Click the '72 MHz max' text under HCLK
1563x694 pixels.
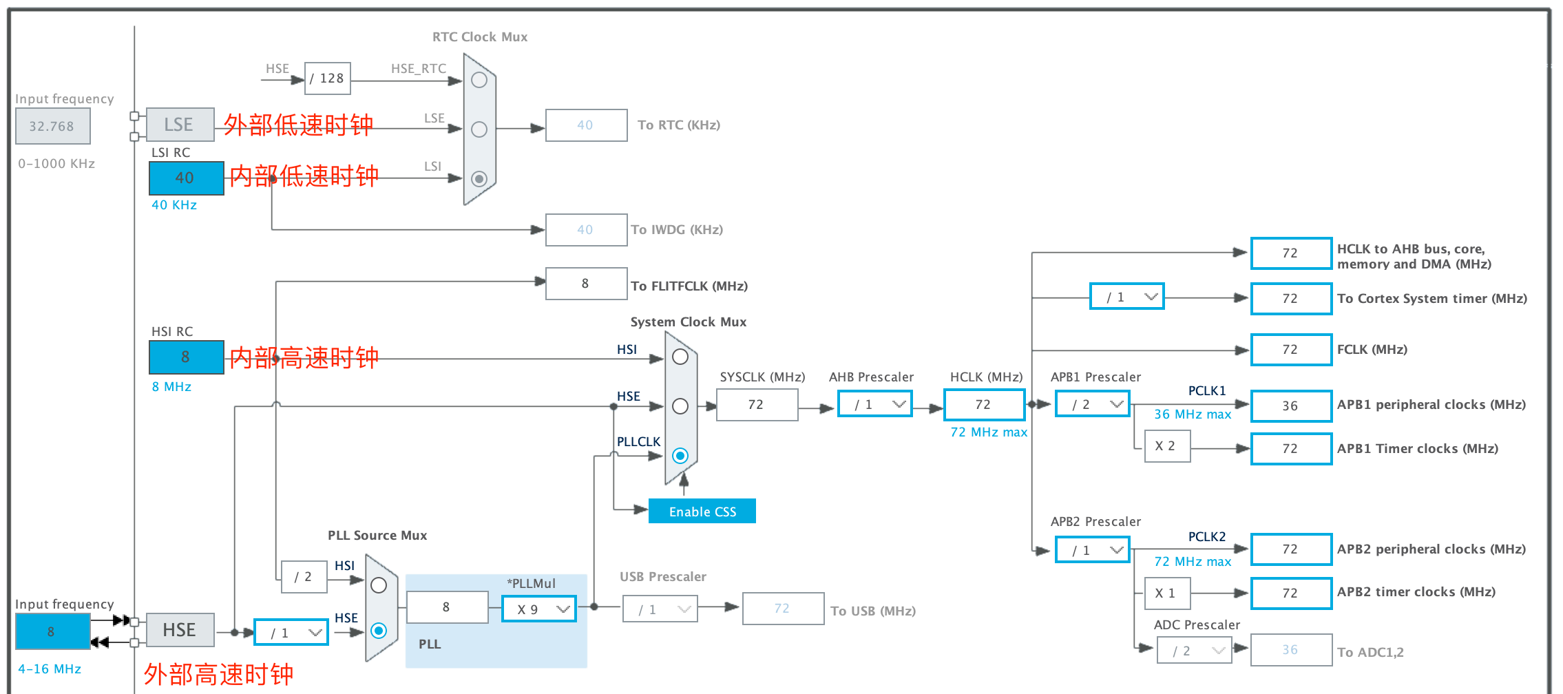click(989, 432)
